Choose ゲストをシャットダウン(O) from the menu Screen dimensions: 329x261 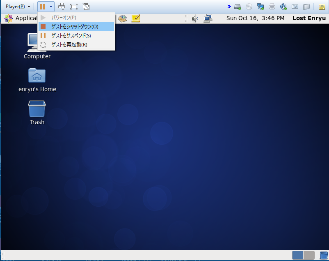click(x=76, y=27)
